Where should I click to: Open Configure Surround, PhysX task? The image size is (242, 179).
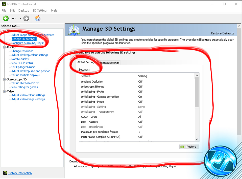pos(28,43)
